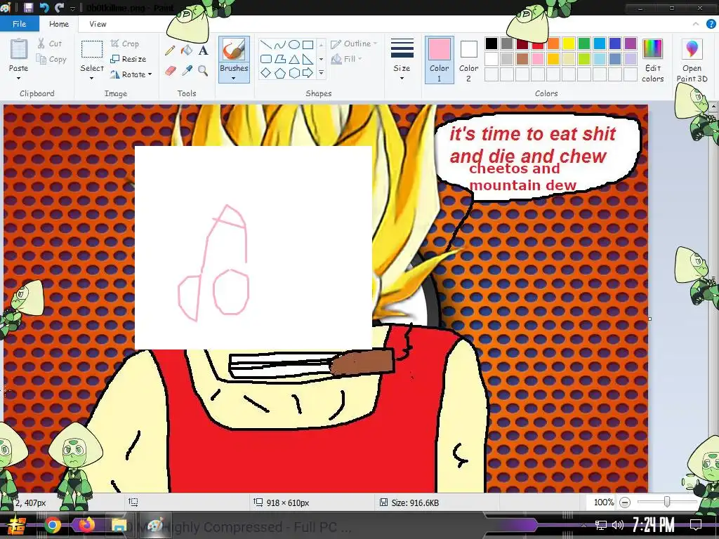The height and width of the screenshot is (539, 719).
Task: Click the Crop button
Action: click(125, 44)
